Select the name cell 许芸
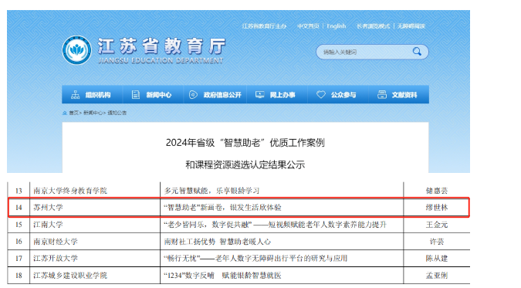This screenshot has width=521, height=288. tap(437, 242)
